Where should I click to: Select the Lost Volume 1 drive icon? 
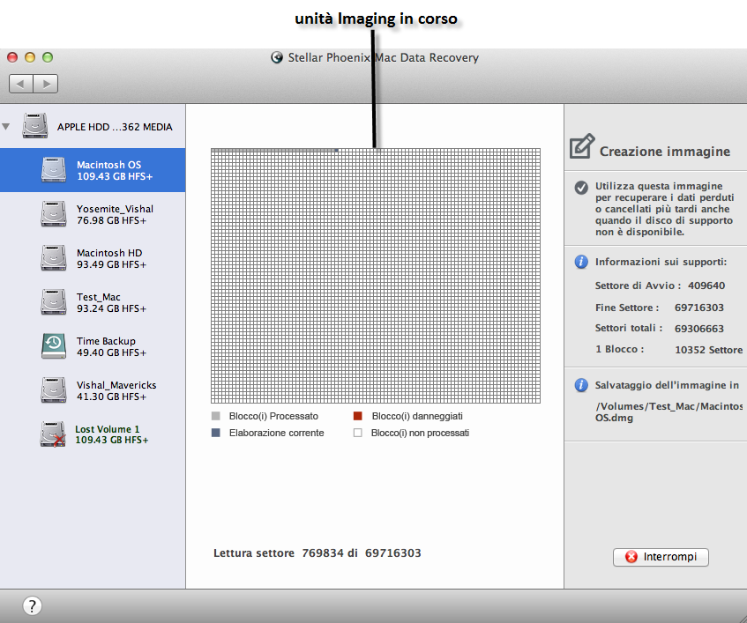pyautogui.click(x=53, y=434)
